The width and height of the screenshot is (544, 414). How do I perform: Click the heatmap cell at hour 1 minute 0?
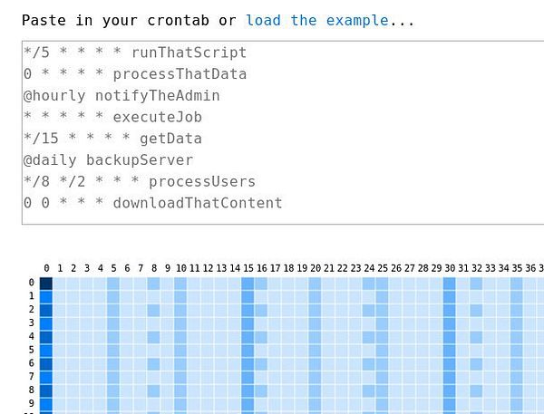click(x=46, y=297)
